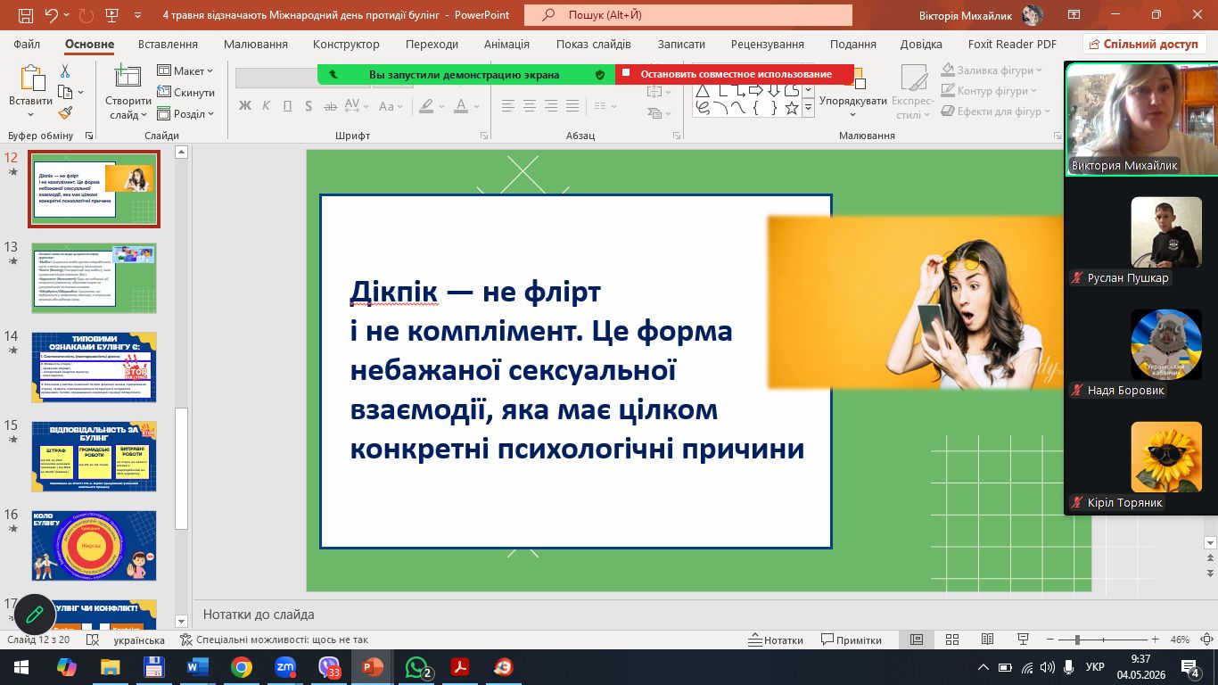Switch to the Вставлення tab

pyautogui.click(x=168, y=45)
